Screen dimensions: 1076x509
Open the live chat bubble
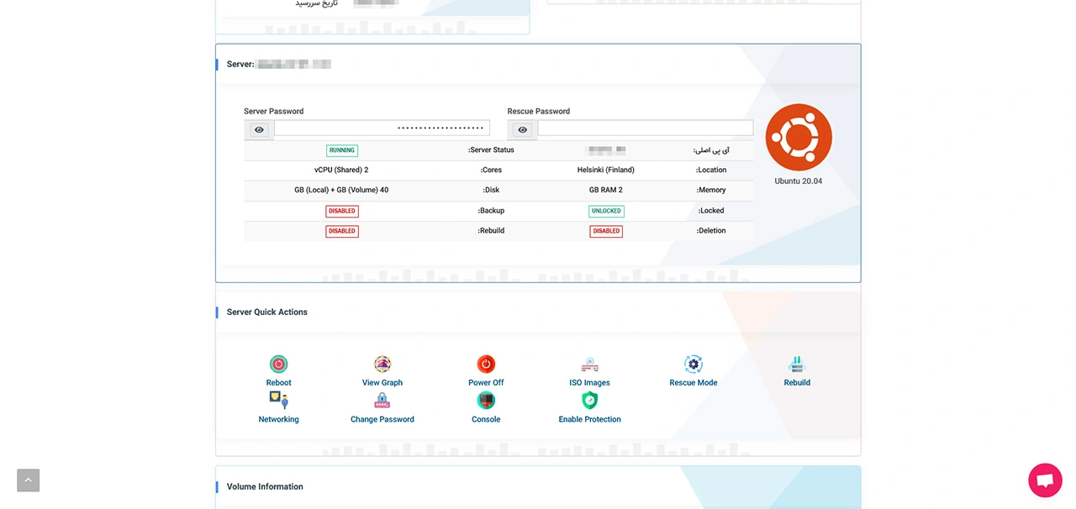[1045, 480]
